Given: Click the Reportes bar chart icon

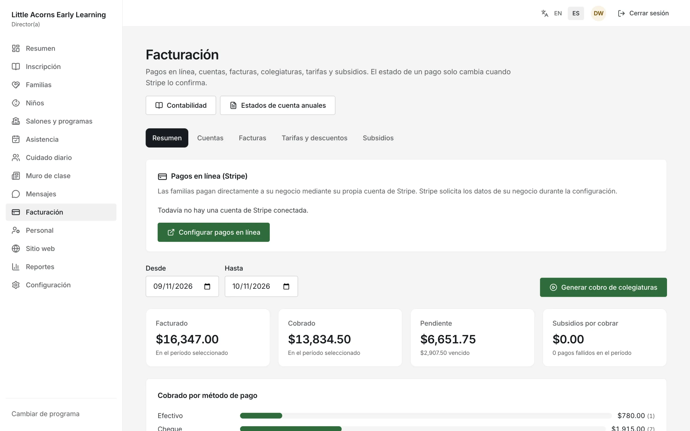Looking at the screenshot, I should 16,267.
